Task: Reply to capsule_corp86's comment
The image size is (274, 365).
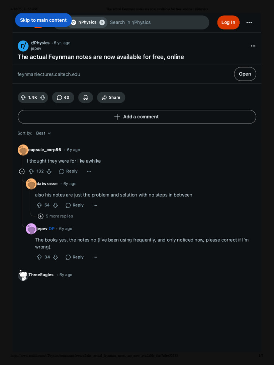Action: (68, 171)
